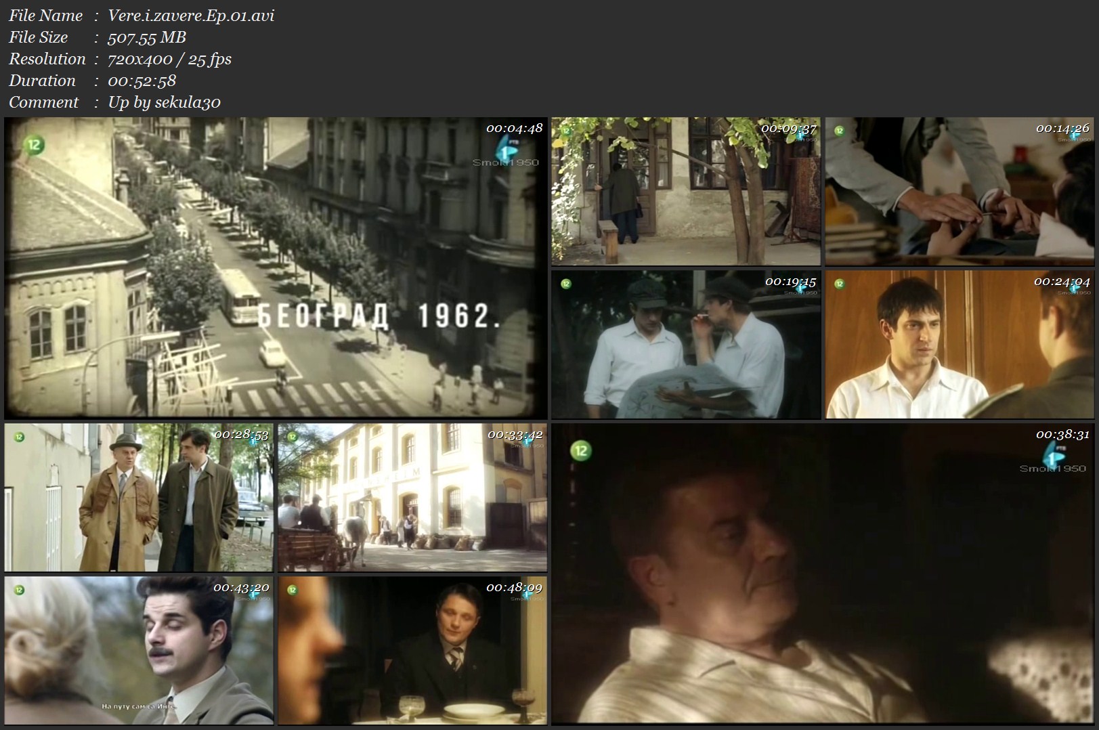This screenshot has height=730, width=1099.
Task: Click the RTS channel logo on 00:38:31 frame
Action: (1052, 455)
